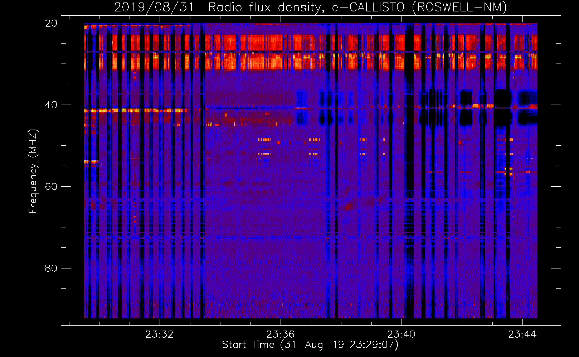The image size is (579, 357).
Task: Click the 'Frequency (MHZ)' axis label
Action: pos(33,172)
